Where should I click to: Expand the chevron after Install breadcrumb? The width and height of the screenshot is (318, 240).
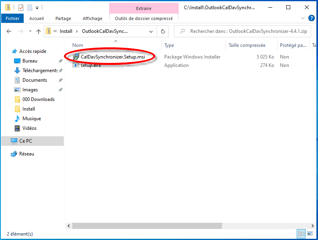click(x=77, y=31)
